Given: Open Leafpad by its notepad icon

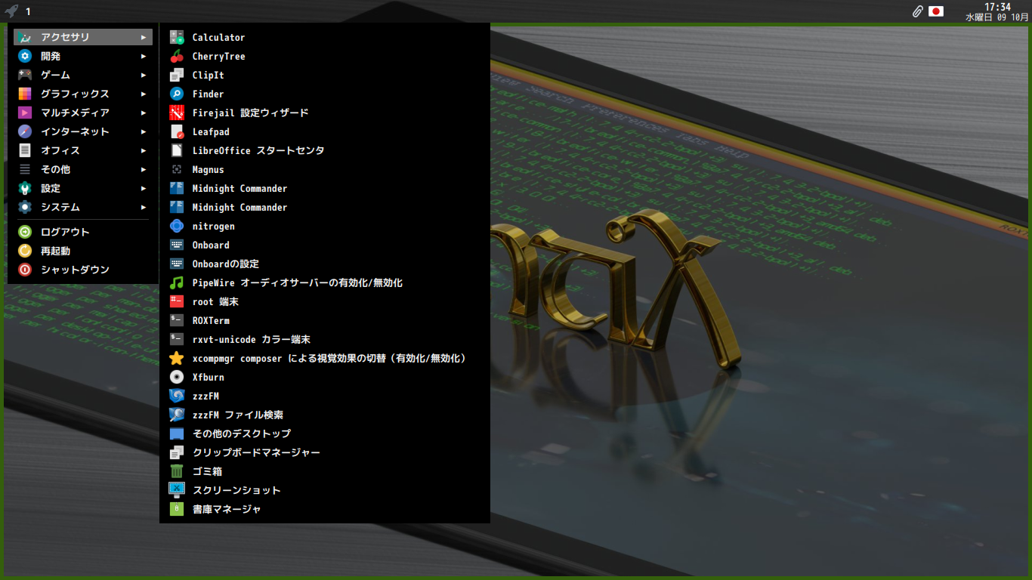Looking at the screenshot, I should 177,131.
